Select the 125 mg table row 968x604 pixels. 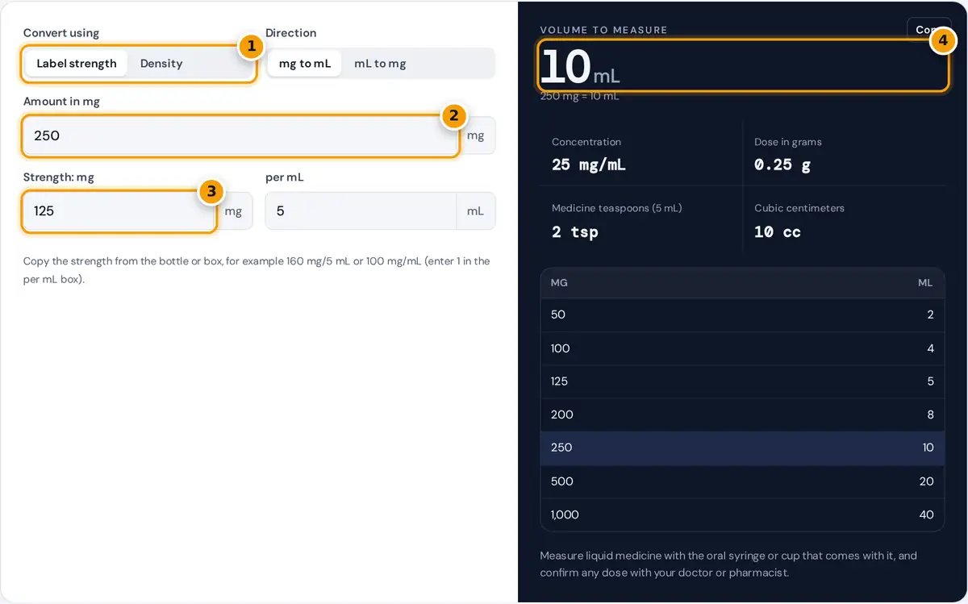tap(742, 381)
